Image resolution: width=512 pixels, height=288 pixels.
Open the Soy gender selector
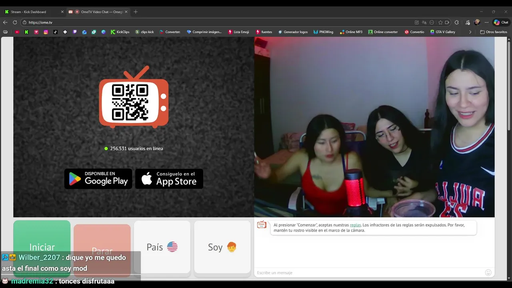[x=222, y=247]
